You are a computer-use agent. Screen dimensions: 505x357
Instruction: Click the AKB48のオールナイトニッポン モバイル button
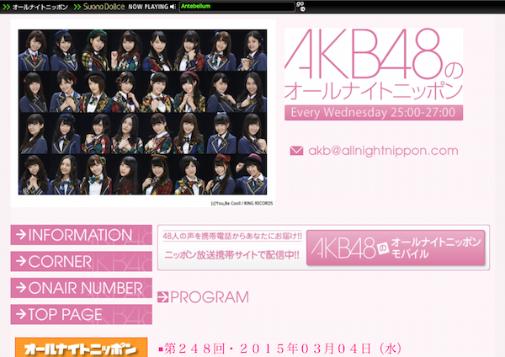396,248
